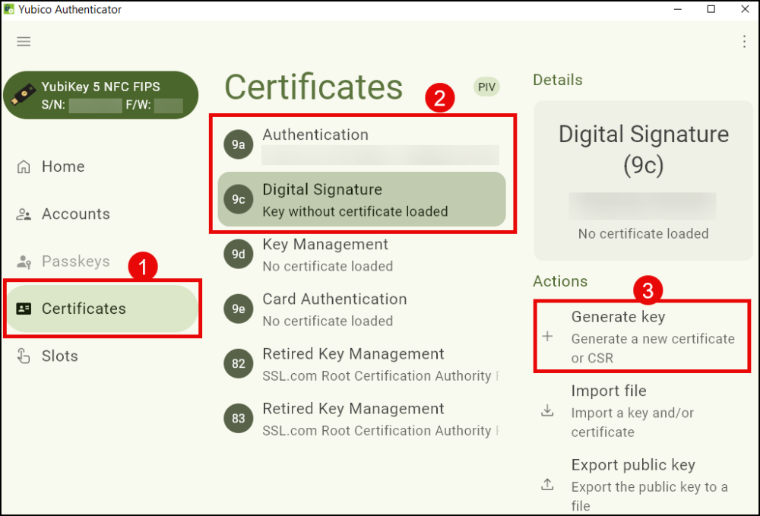Click the 9d slot badge
Screen dimensions: 760x516
click(238, 255)
